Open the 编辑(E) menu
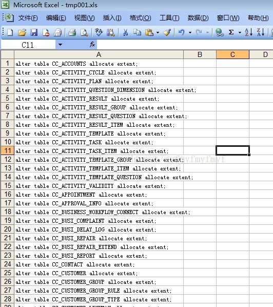 pyautogui.click(x=56, y=18)
